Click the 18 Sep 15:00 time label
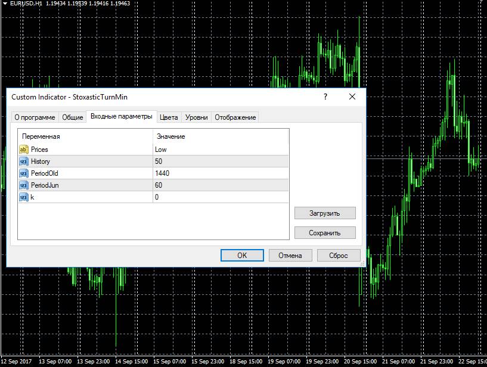 [x=246, y=362]
